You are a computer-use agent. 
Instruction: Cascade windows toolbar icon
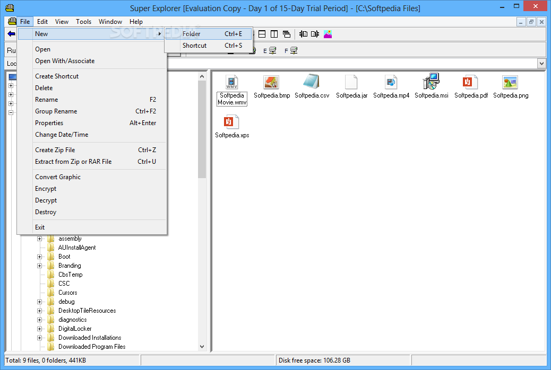click(x=287, y=34)
